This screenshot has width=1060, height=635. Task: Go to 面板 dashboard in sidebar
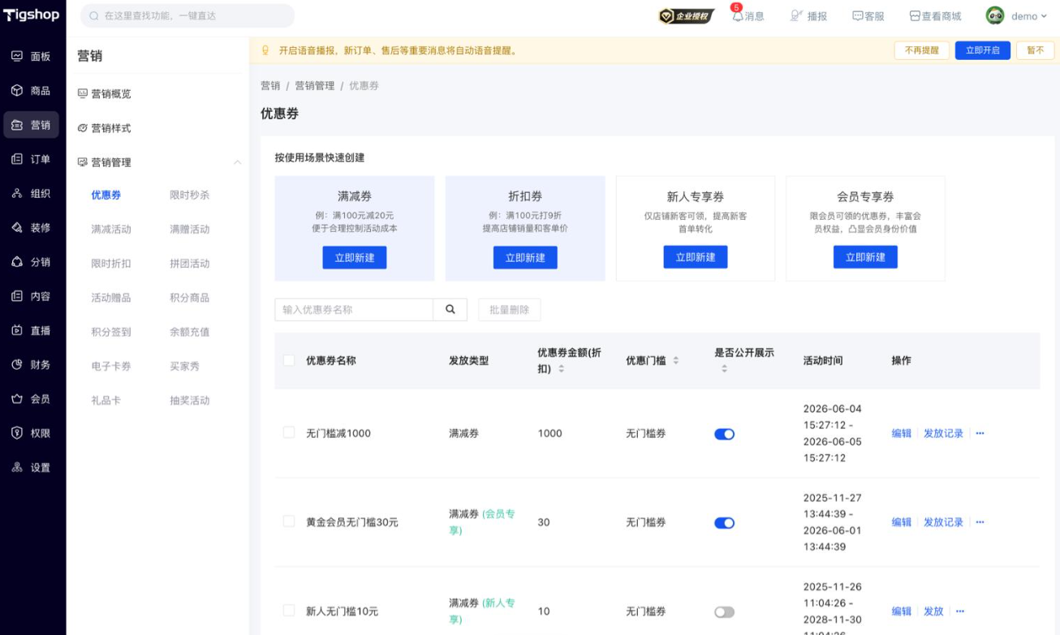click(x=31, y=57)
